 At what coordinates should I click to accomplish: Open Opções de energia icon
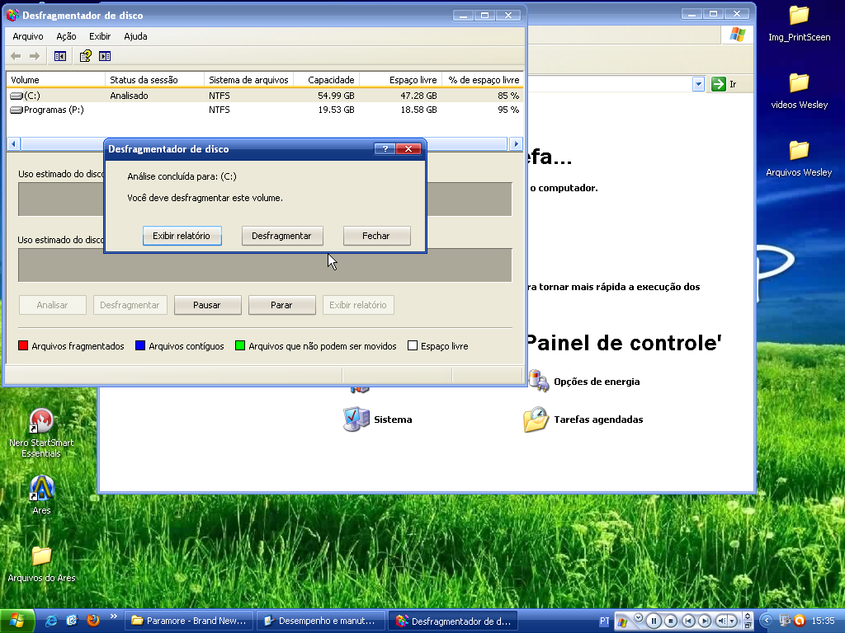[x=539, y=382]
